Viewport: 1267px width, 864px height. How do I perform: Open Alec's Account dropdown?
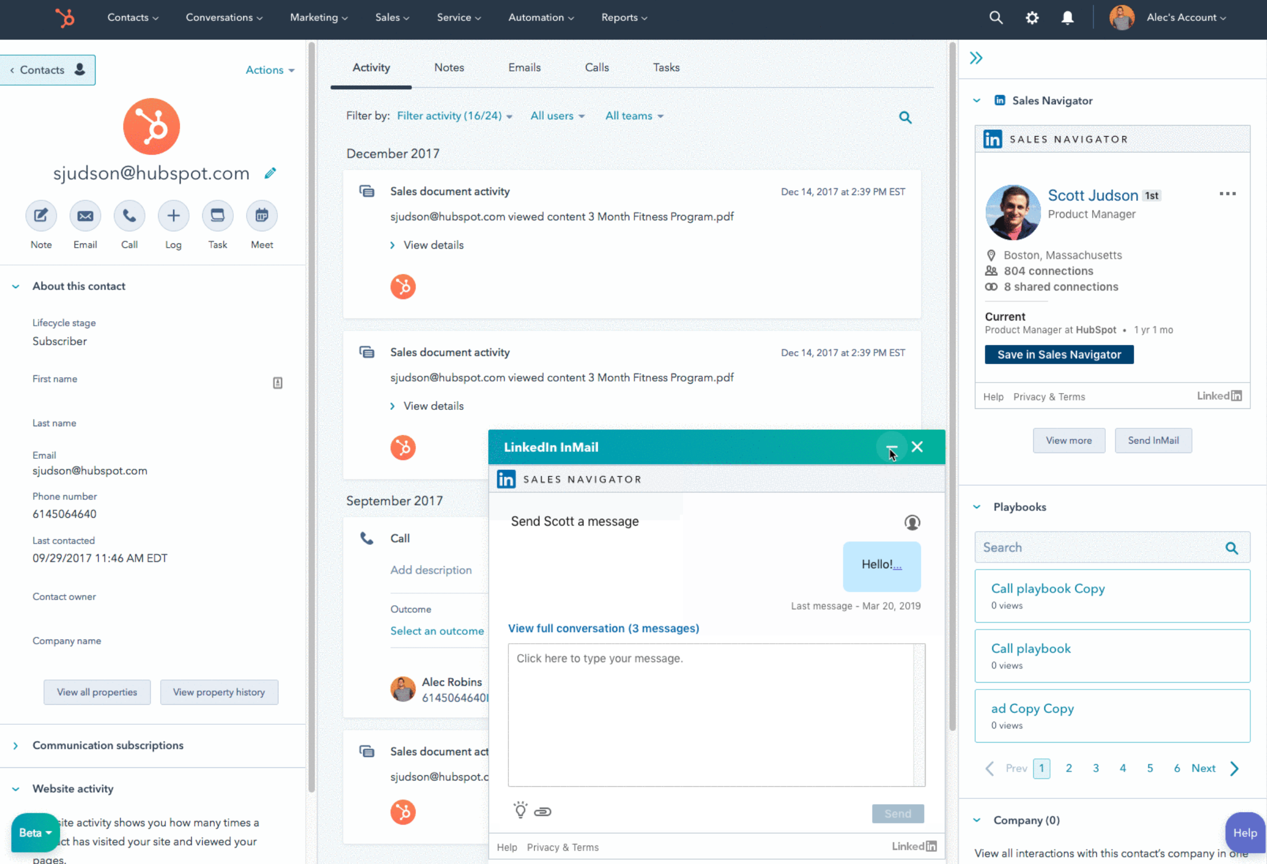(x=1186, y=17)
